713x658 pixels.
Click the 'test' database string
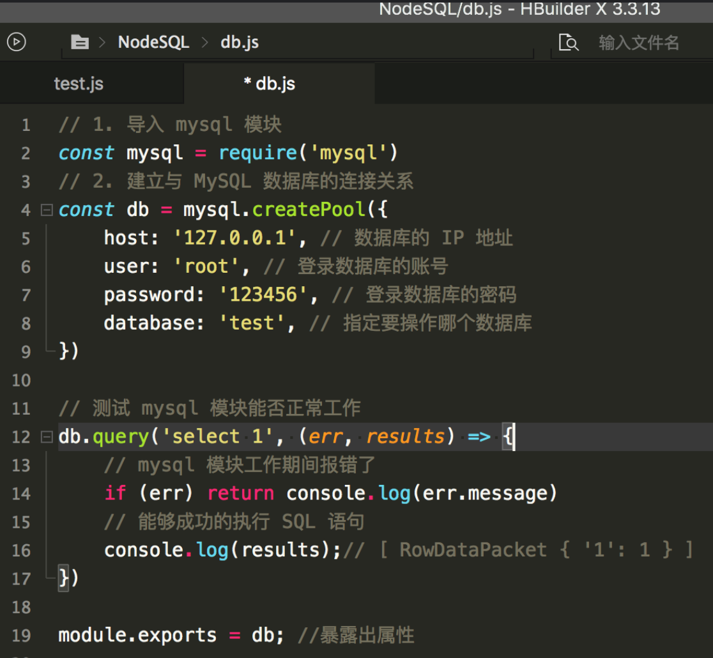[252, 323]
